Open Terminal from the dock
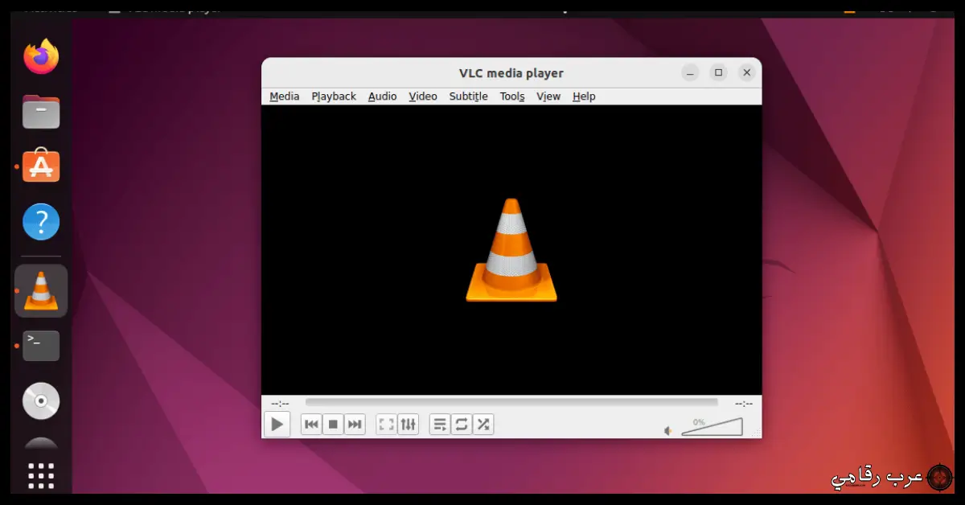This screenshot has height=505, width=965. click(x=41, y=346)
